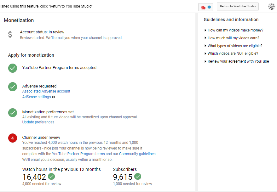277x192 pixels.
Task: Click the AdSense requested title
Action: (x=39, y=86)
